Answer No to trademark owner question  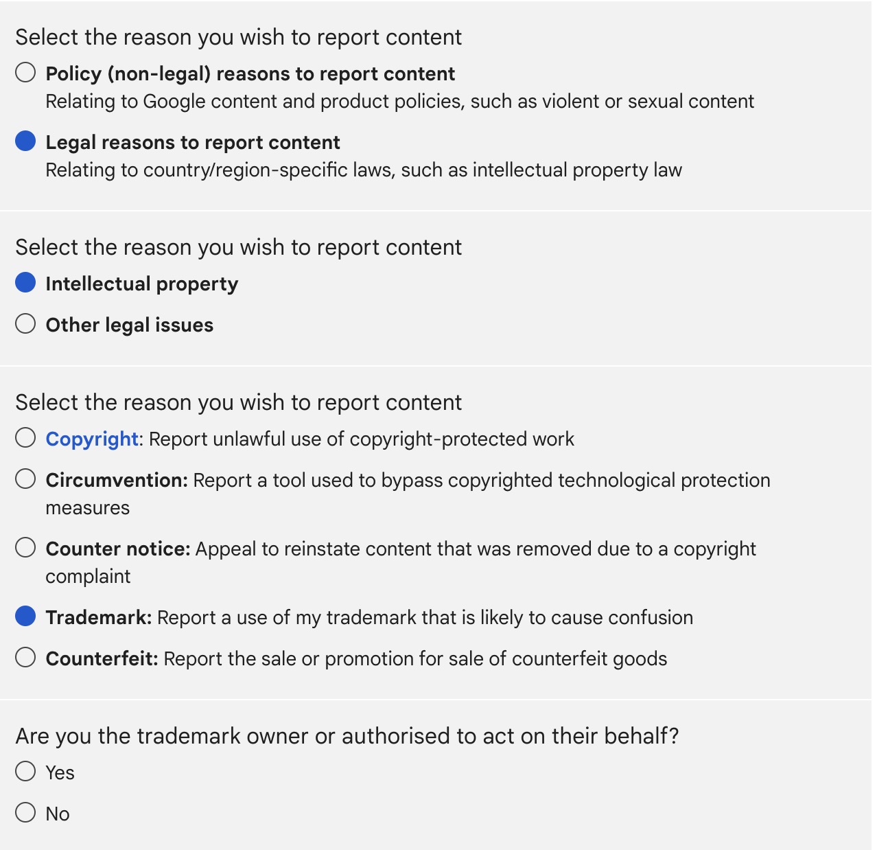click(x=25, y=813)
